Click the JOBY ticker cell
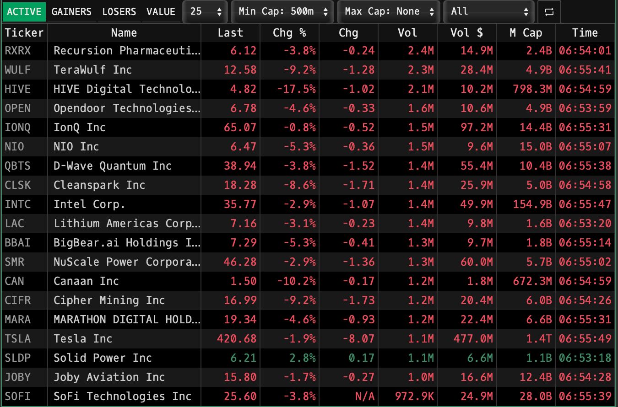Screen dimensions: 618x407 click(x=24, y=377)
